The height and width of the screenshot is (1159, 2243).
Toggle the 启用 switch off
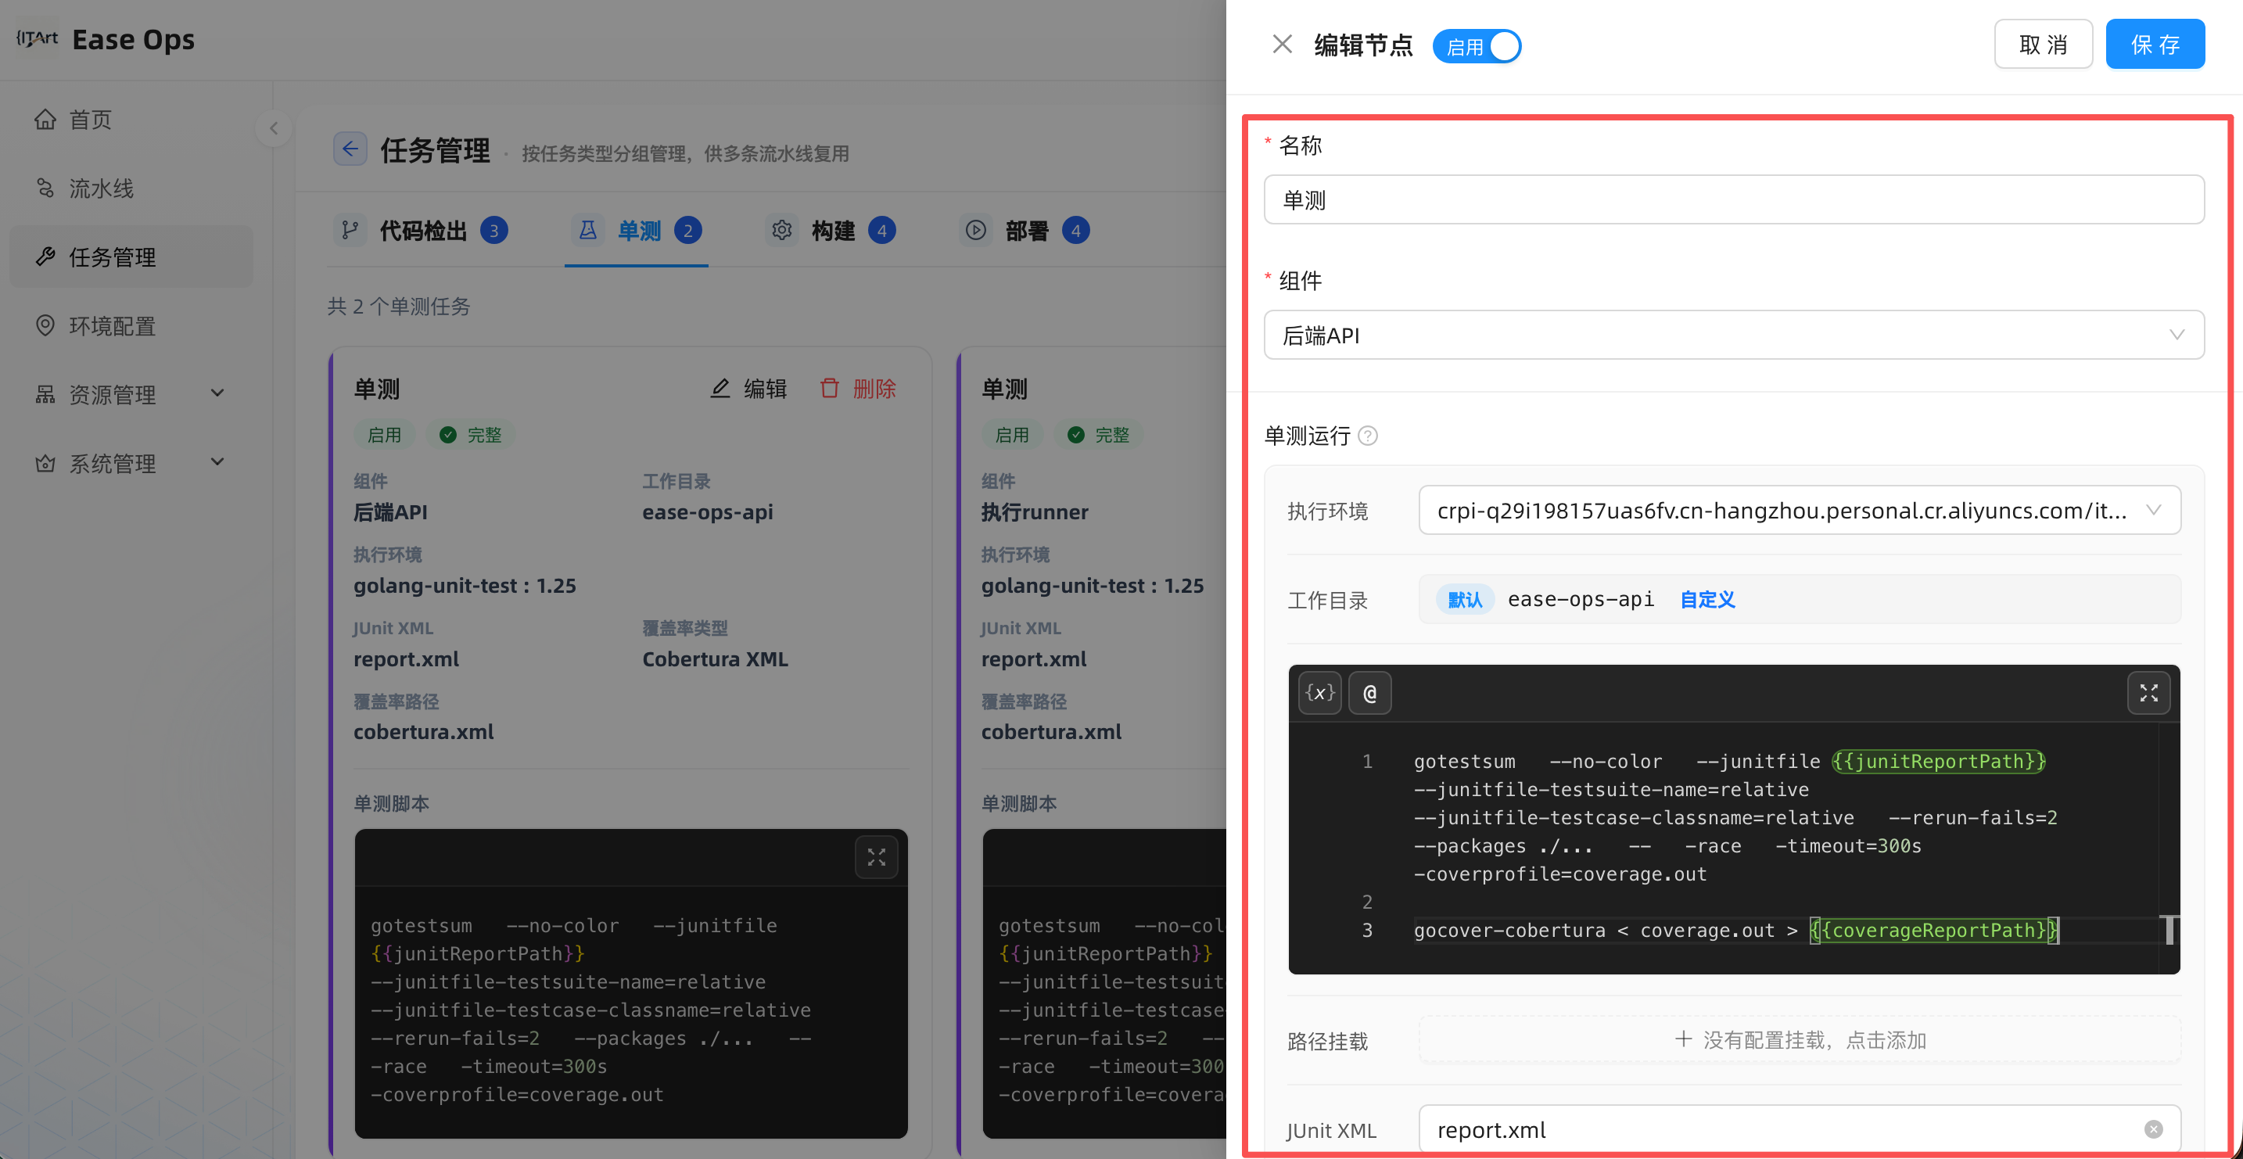point(1477,46)
